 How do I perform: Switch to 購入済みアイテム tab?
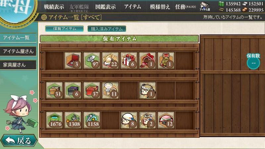[x=107, y=29]
